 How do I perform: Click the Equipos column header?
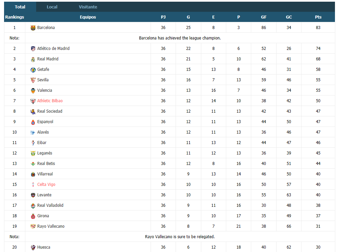88,17
